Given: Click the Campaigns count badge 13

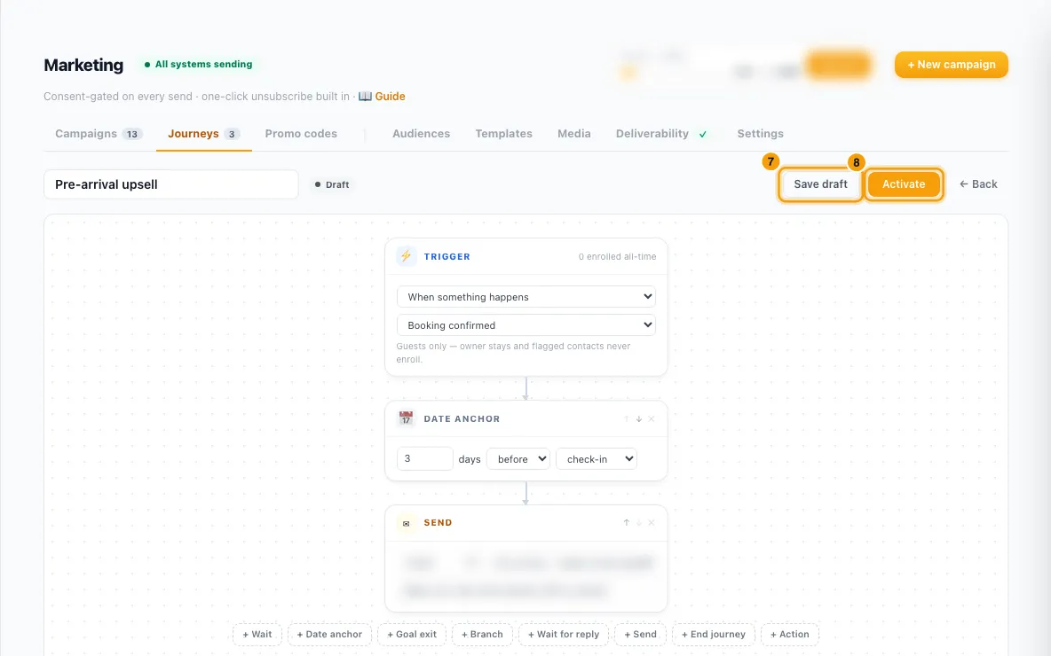Looking at the screenshot, I should [132, 134].
